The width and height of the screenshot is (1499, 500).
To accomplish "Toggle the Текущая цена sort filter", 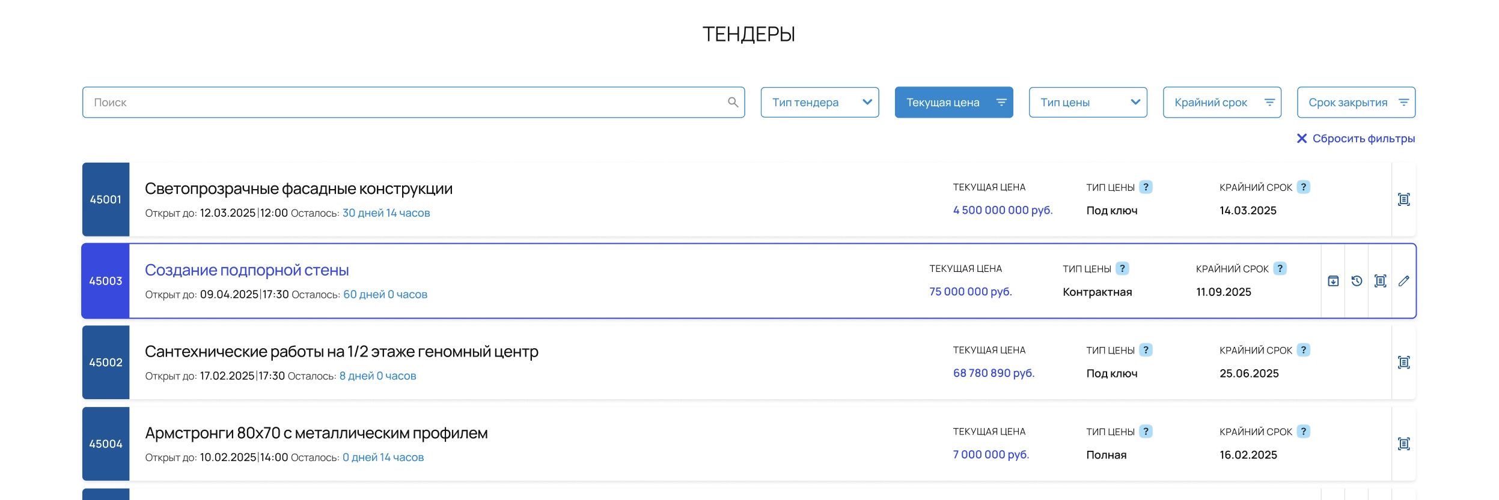I will tap(953, 102).
